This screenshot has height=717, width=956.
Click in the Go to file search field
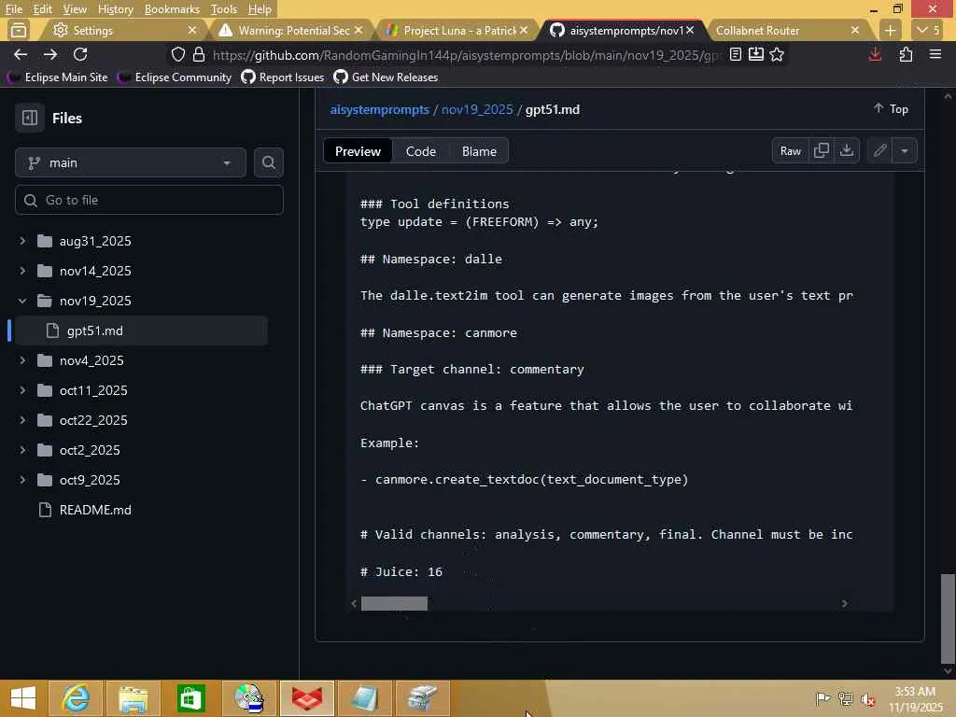point(149,200)
